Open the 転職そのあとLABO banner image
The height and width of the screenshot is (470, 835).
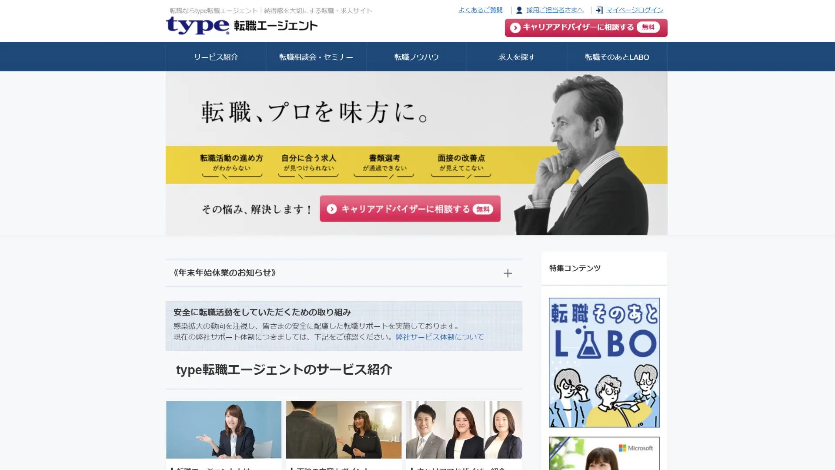tap(604, 363)
